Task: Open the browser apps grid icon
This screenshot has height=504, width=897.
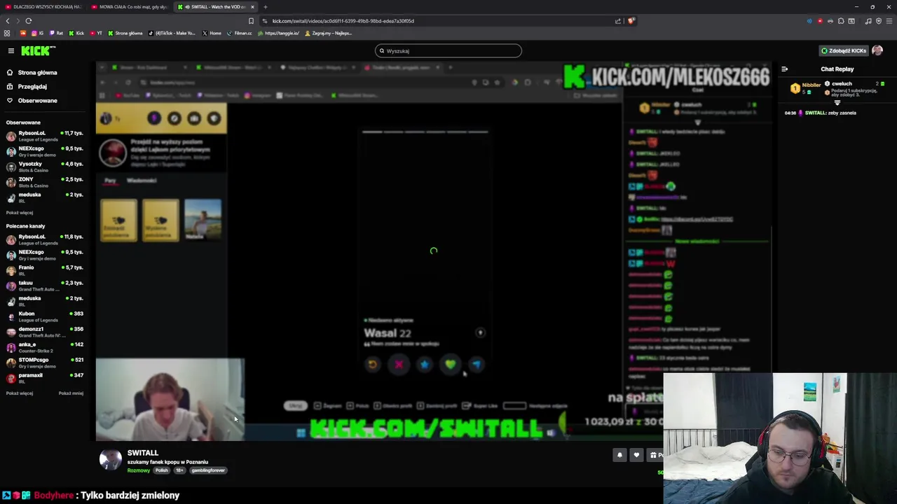Action: coord(7,33)
